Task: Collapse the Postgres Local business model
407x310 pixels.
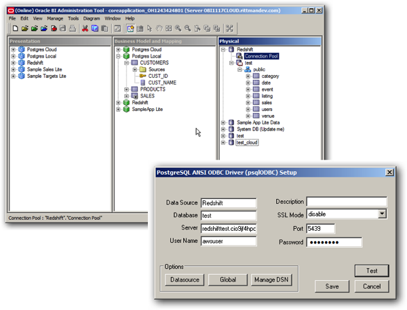Action: 118,56
